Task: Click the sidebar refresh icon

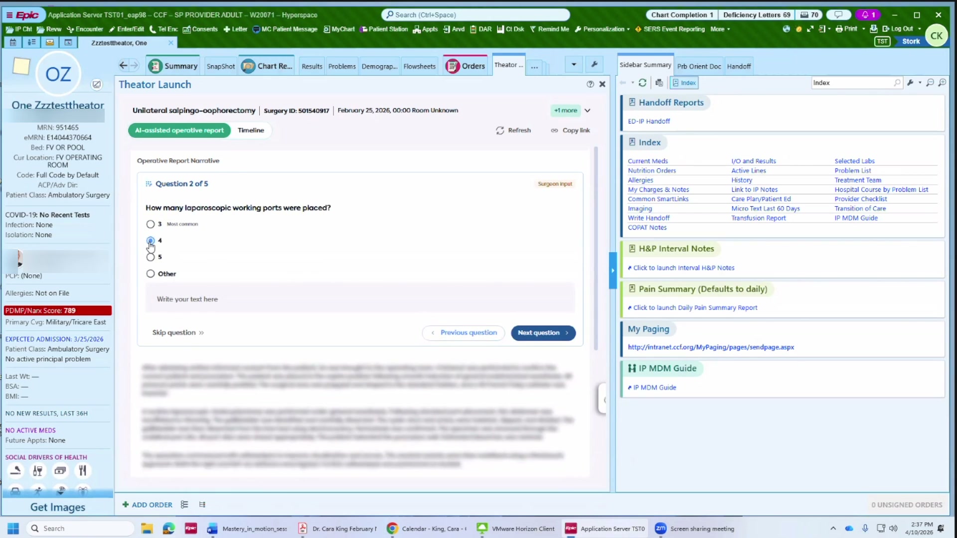Action: [642, 83]
